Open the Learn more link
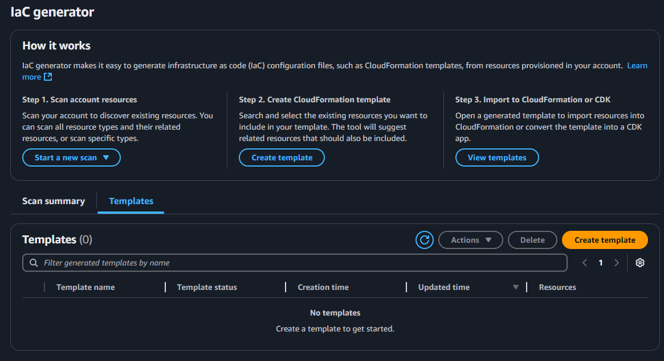Image resolution: width=664 pixels, height=361 pixels. click(x=637, y=65)
